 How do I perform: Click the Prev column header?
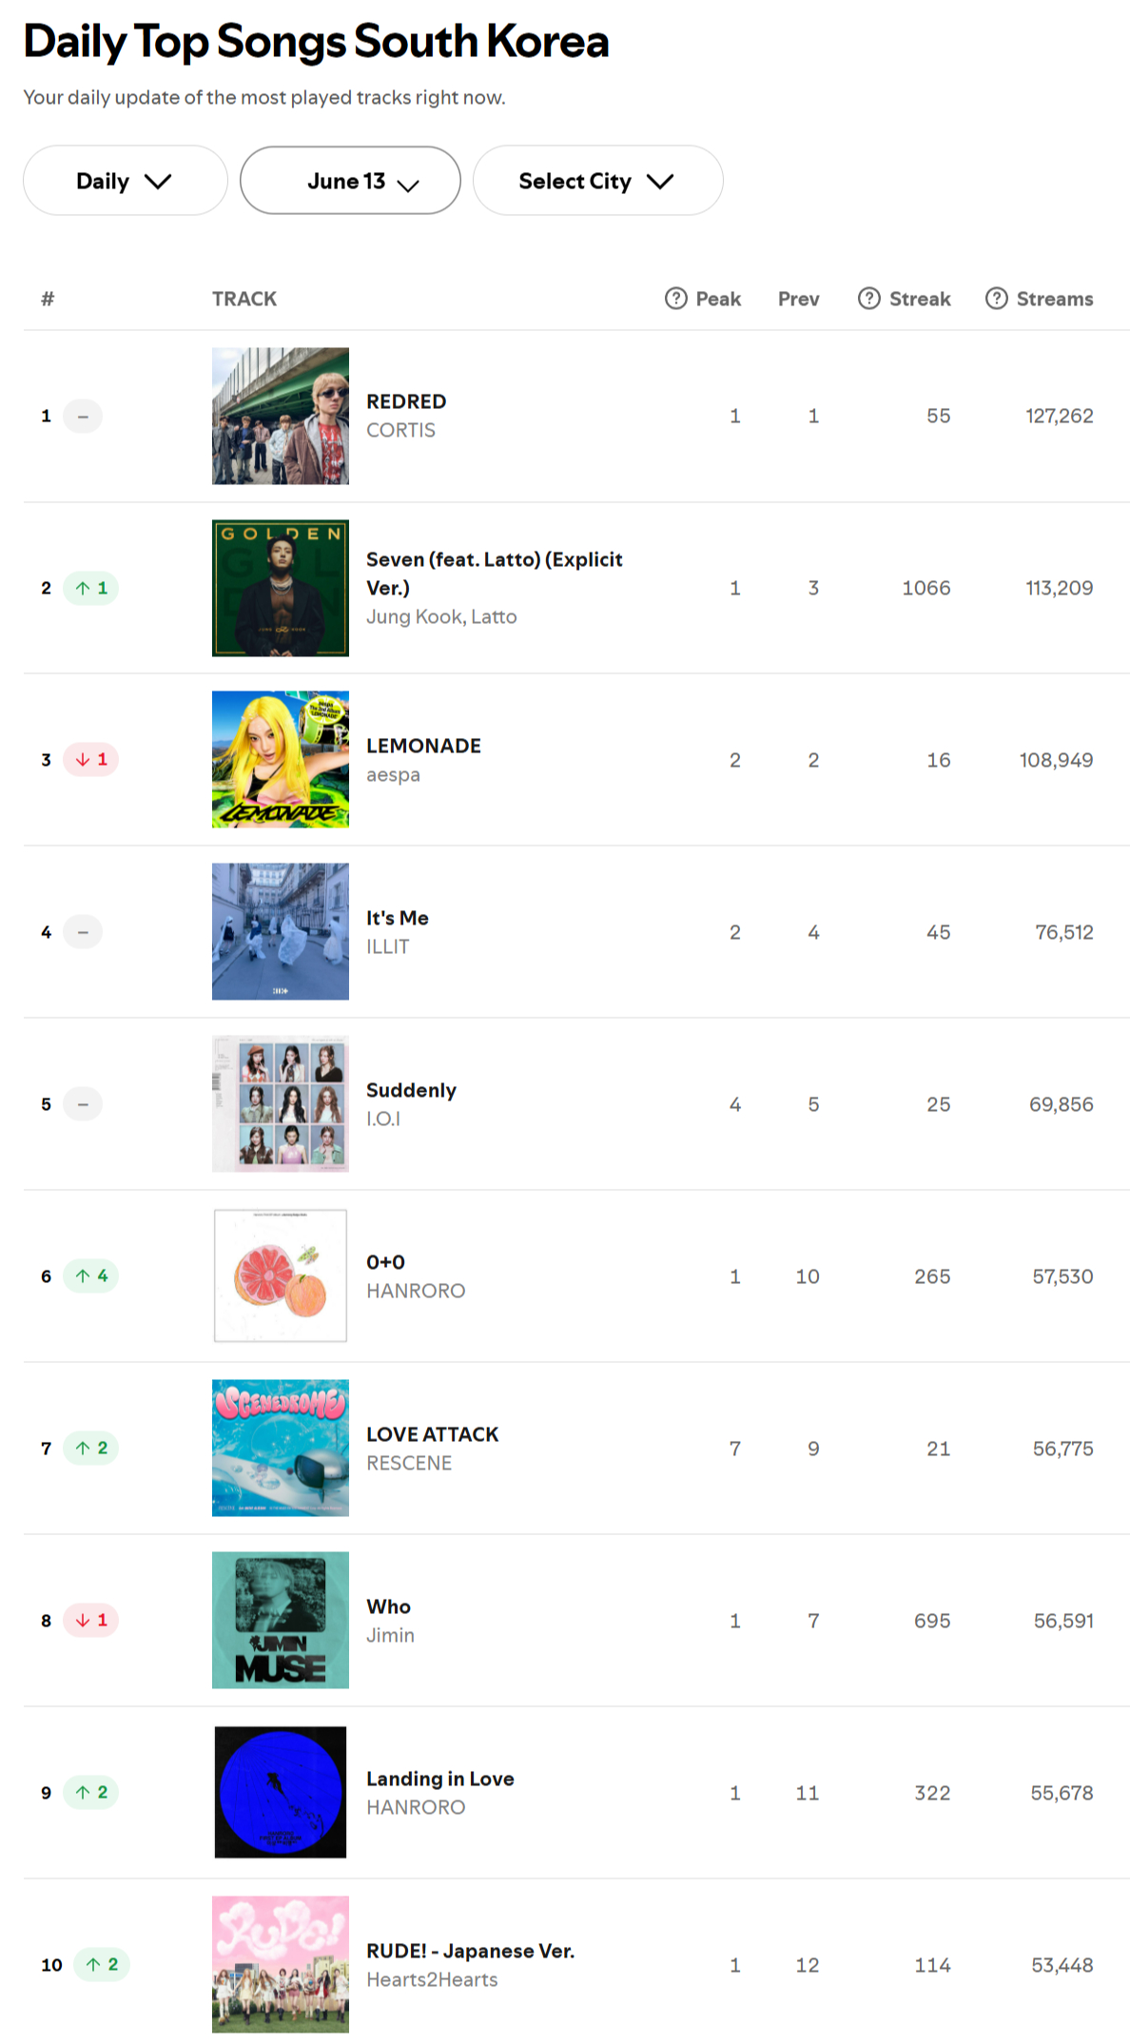798,299
